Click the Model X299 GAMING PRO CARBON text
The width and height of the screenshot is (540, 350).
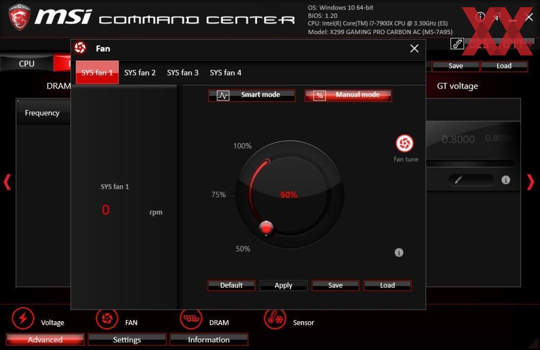click(x=380, y=32)
